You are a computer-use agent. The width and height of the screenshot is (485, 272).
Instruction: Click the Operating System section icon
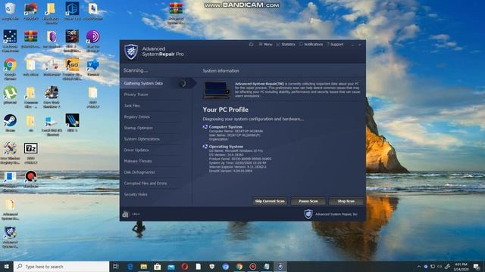coord(205,147)
